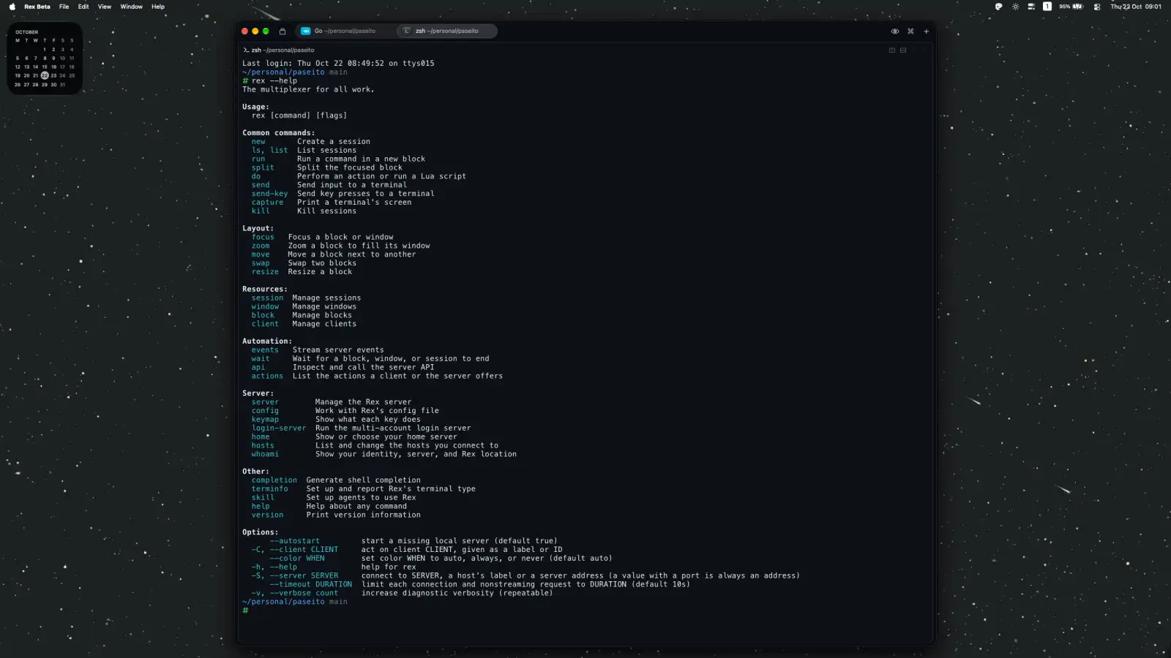The width and height of the screenshot is (1171, 658).
Task: Select the zsh ~/personal/paseito tab
Action: pos(446,31)
